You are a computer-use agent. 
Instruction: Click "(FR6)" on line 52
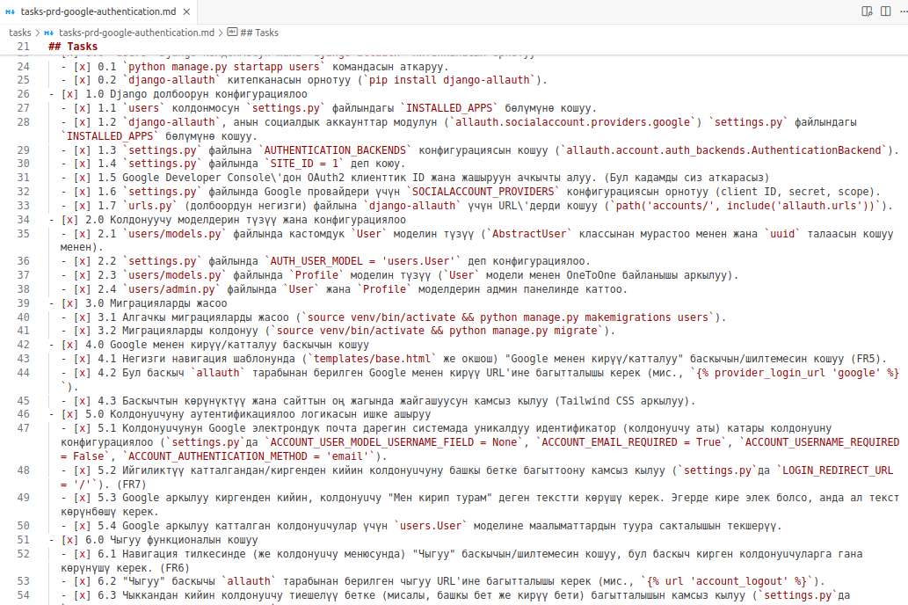tap(174, 568)
